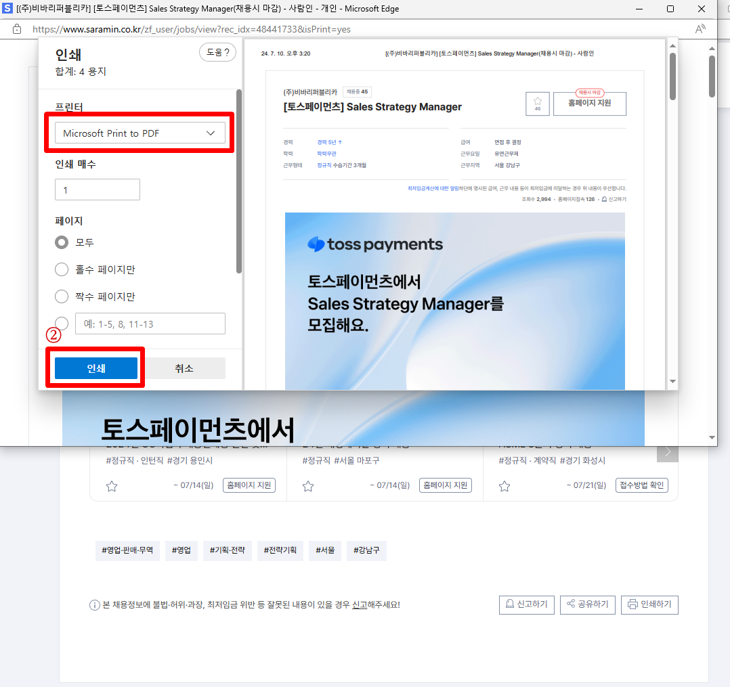Click 홈페이지 지원 on the 서울 마포구 job
The height and width of the screenshot is (687, 730).
click(x=446, y=485)
